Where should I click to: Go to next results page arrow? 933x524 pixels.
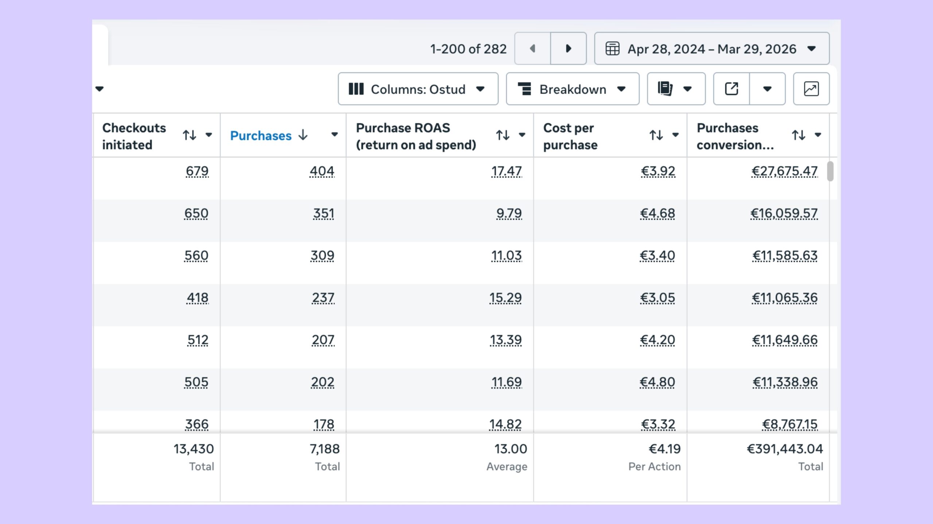coord(568,48)
